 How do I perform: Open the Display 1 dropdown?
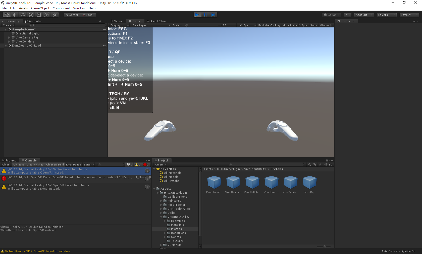(120, 25)
